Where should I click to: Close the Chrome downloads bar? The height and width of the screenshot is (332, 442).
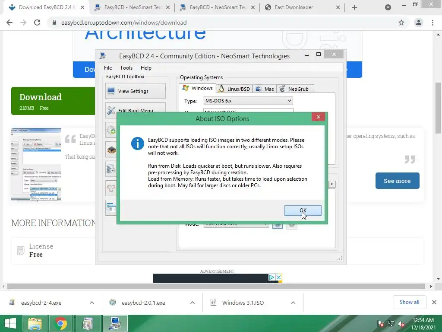pos(434,302)
